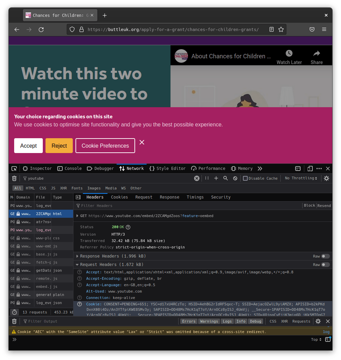Open the Cookies tab of request details

tap(119, 197)
